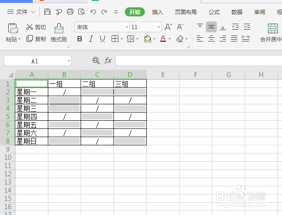Copy selection with 复制
This screenshot has width=282, height=215.
point(36,39)
